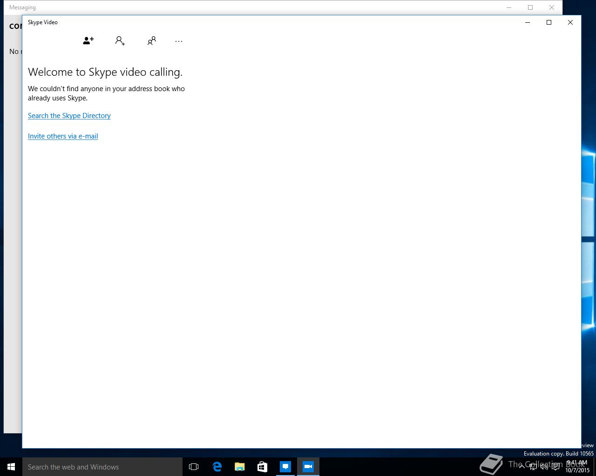Image resolution: width=596 pixels, height=476 pixels.
Task: Open the taskbar clock and date
Action: [577, 467]
